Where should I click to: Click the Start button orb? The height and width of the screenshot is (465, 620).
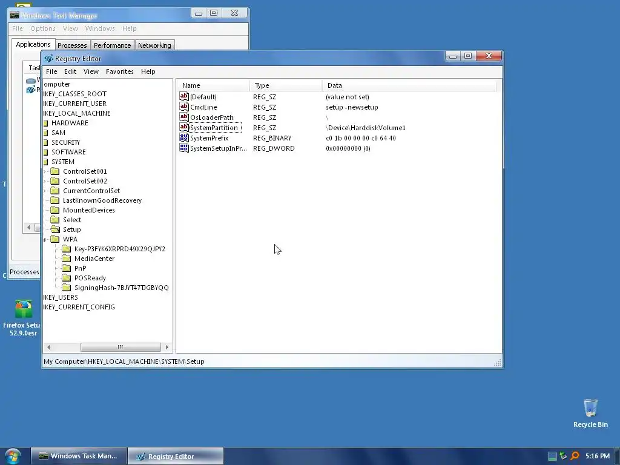(13, 457)
